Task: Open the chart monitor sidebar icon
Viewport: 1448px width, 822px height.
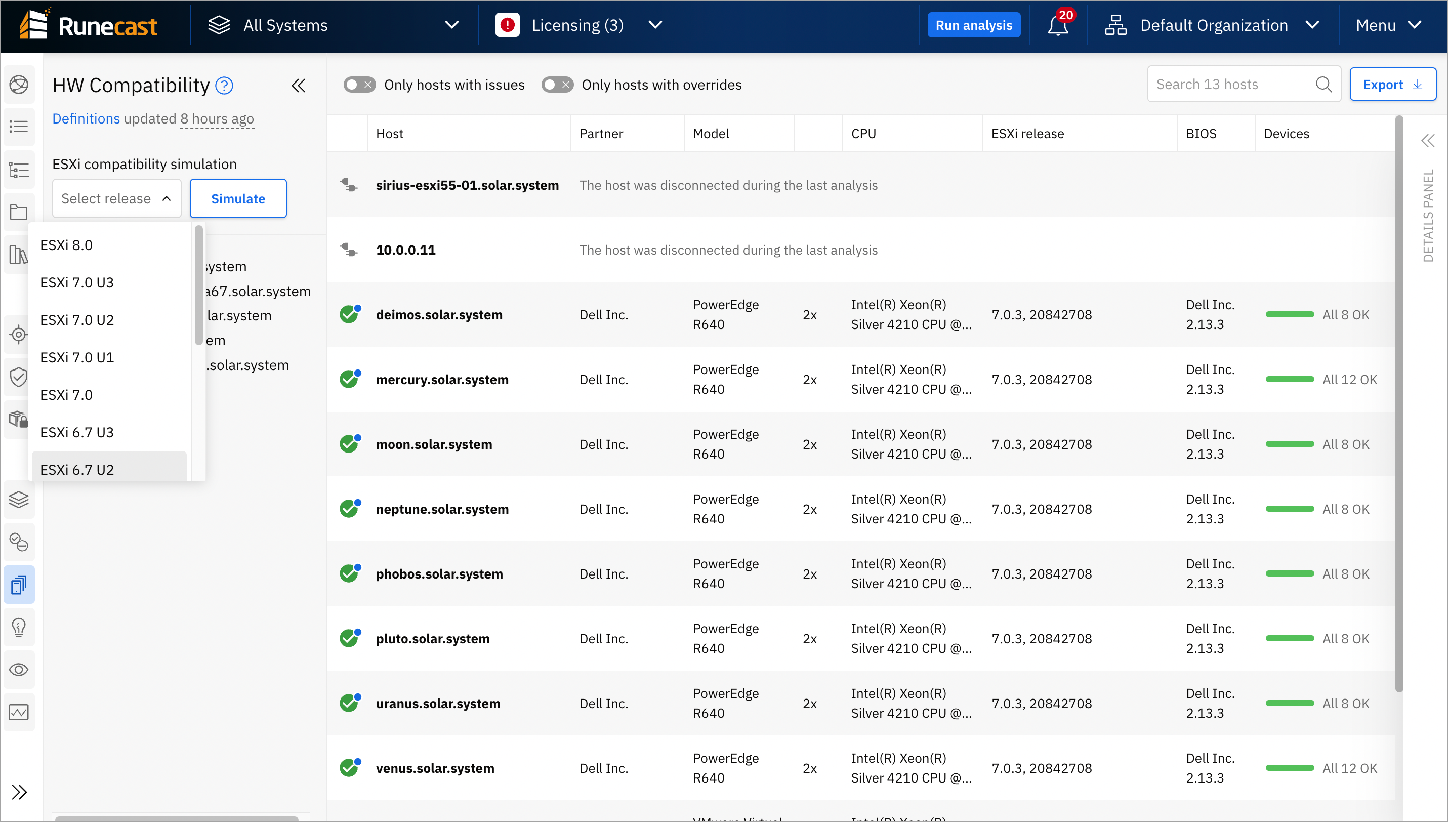Action: [x=19, y=712]
